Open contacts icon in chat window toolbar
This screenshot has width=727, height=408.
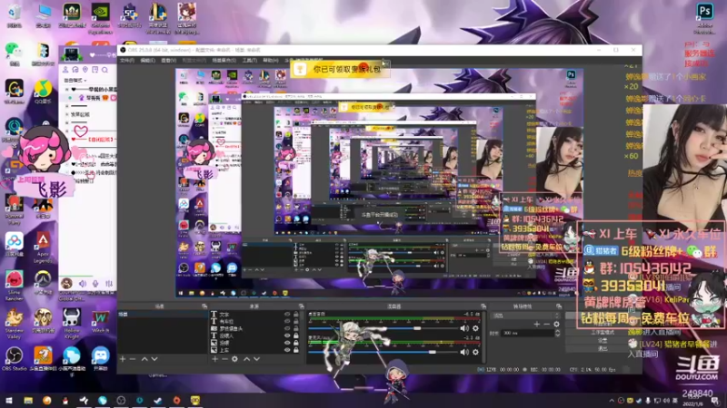pos(65,70)
